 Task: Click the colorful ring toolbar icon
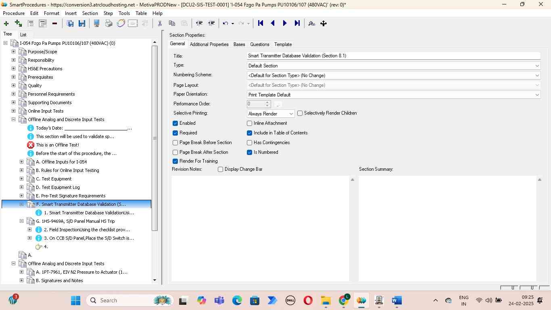121,23
